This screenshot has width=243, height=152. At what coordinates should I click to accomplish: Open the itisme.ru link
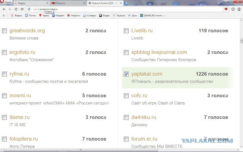(x=19, y=117)
